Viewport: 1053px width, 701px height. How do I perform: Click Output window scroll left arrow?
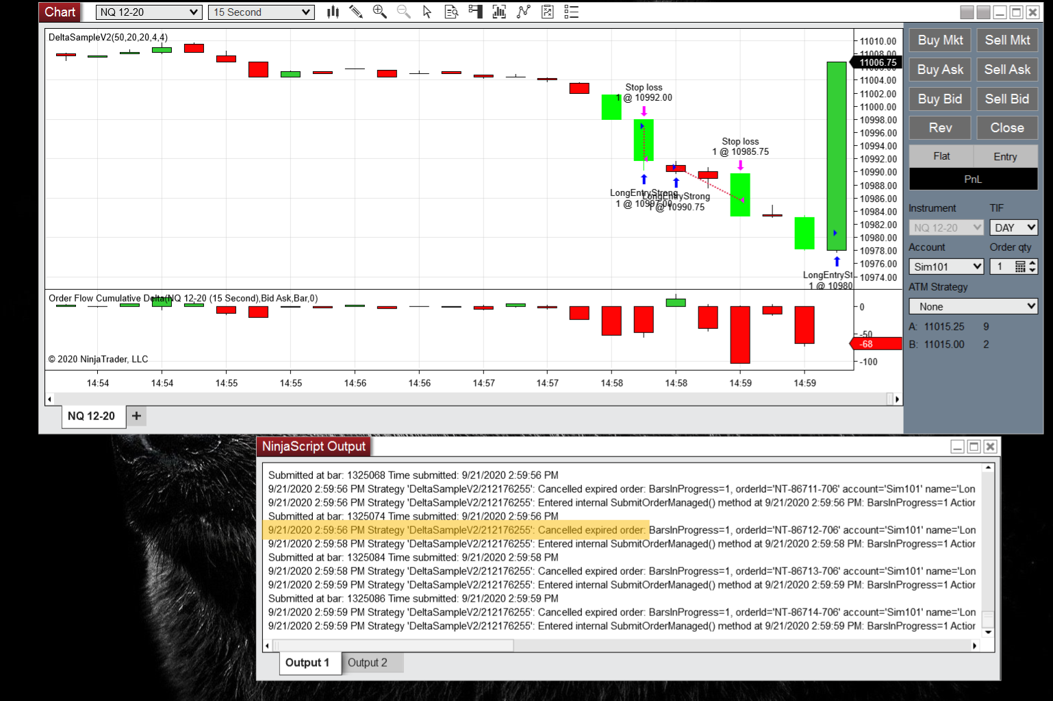pyautogui.click(x=268, y=645)
